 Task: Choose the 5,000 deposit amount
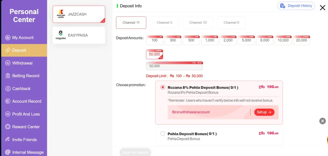point(246,40)
